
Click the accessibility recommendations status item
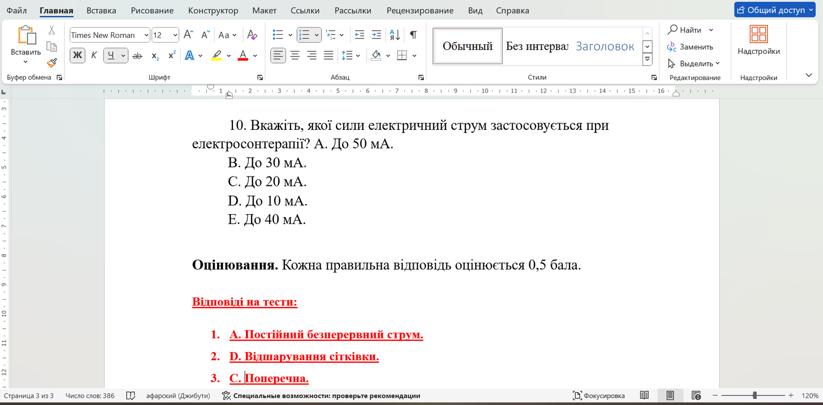(321, 396)
